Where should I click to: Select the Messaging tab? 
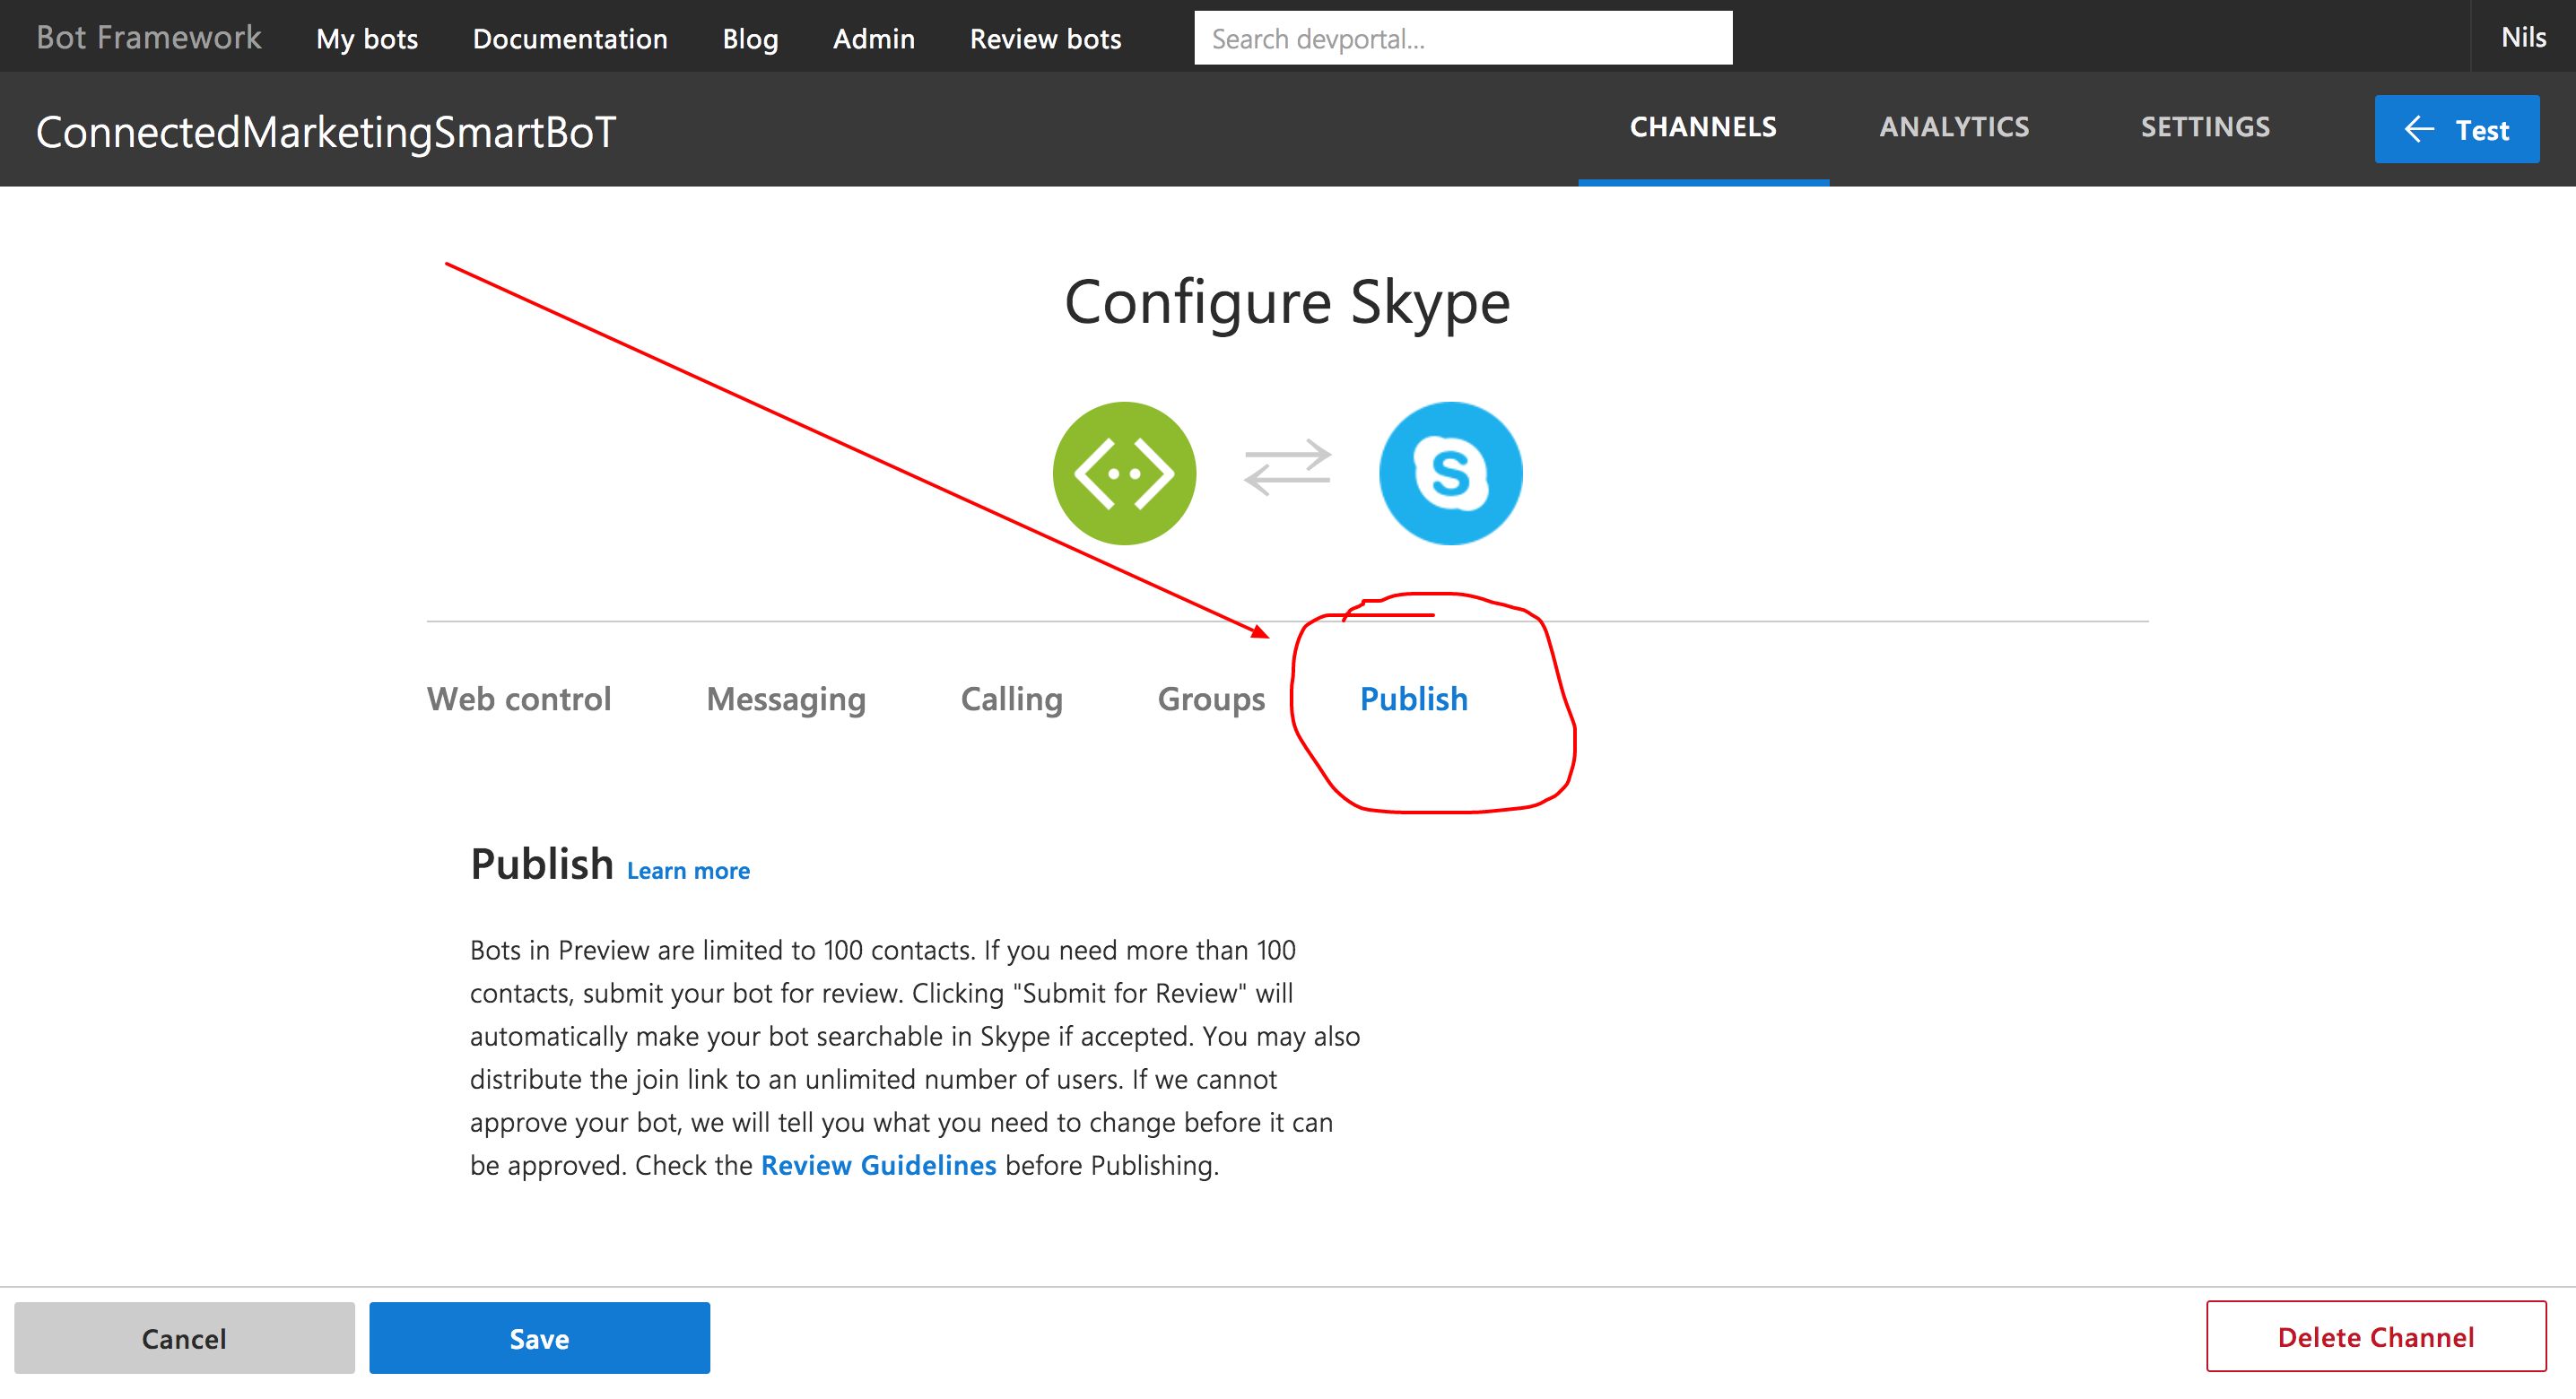point(785,699)
